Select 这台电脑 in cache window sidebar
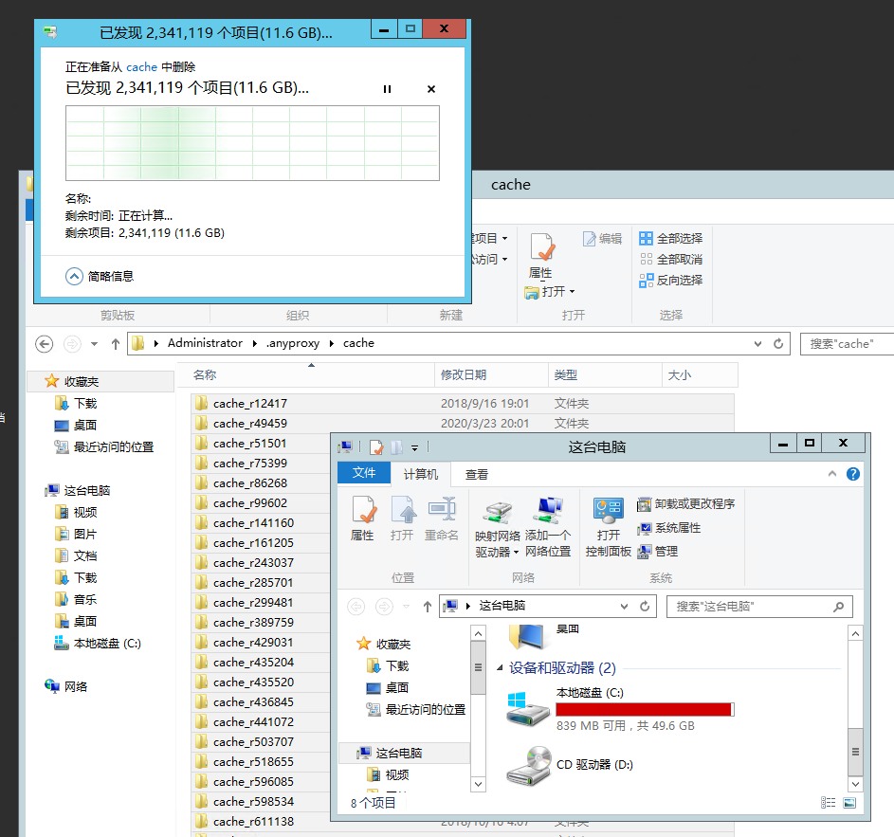The image size is (894, 837). (x=78, y=490)
